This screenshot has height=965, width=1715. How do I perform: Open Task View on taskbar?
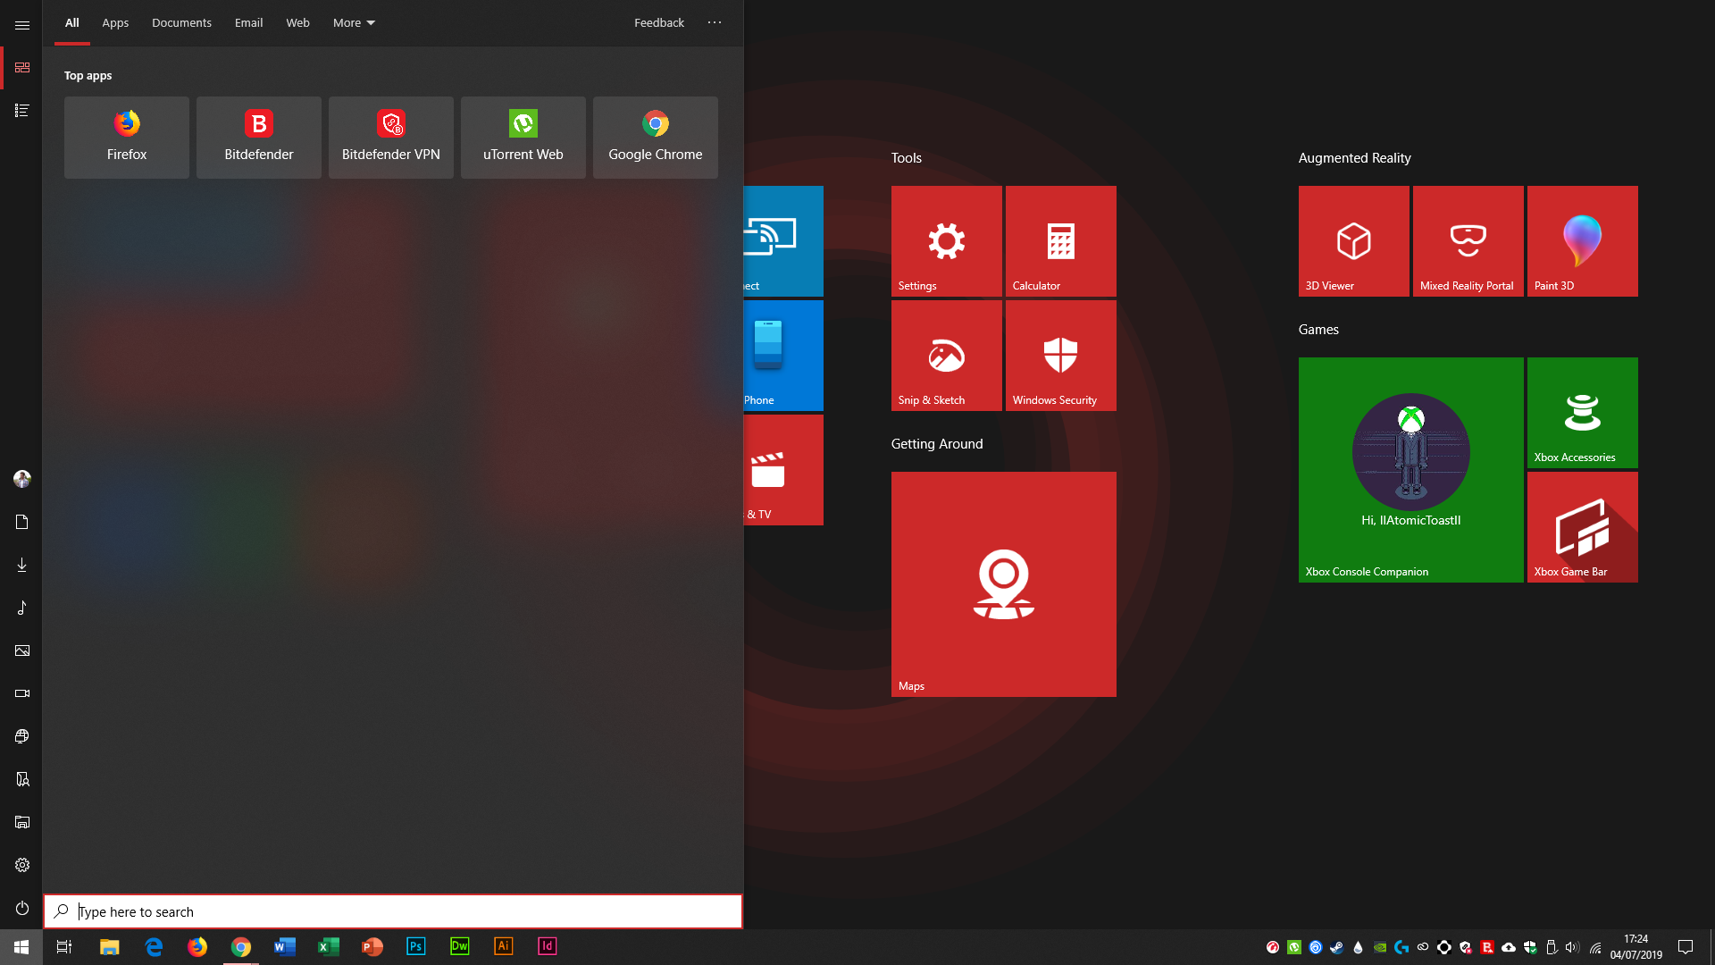point(64,947)
